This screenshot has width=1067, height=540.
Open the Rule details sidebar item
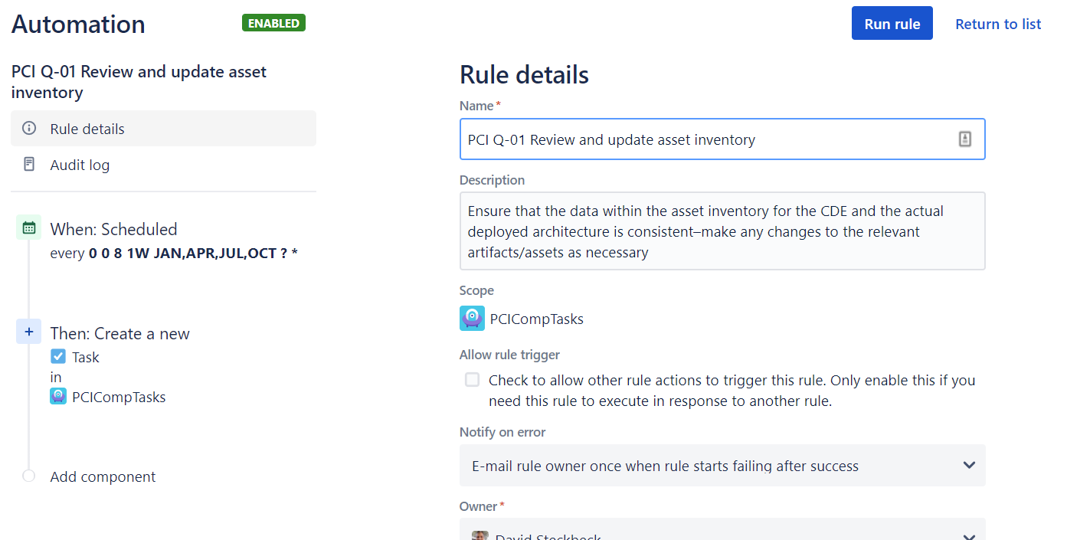coord(163,129)
